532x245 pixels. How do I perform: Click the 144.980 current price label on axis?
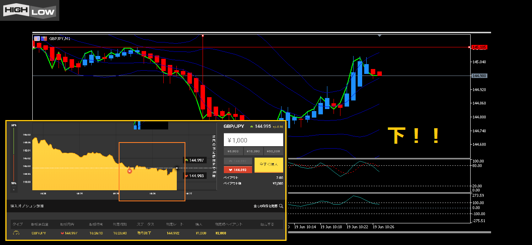(x=479, y=76)
